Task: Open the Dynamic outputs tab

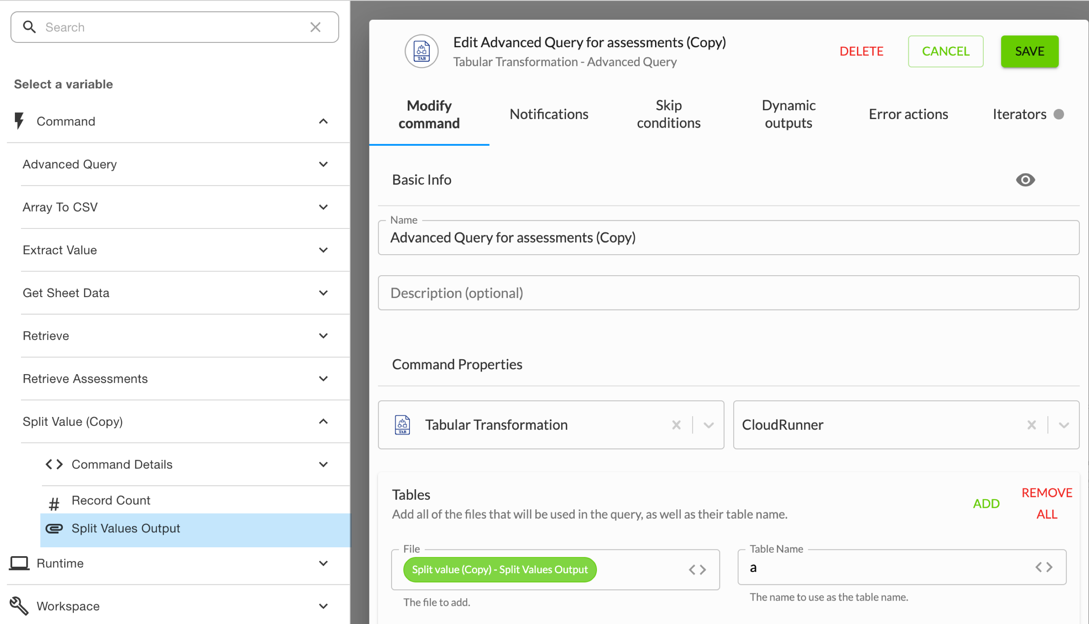Action: pyautogui.click(x=789, y=115)
